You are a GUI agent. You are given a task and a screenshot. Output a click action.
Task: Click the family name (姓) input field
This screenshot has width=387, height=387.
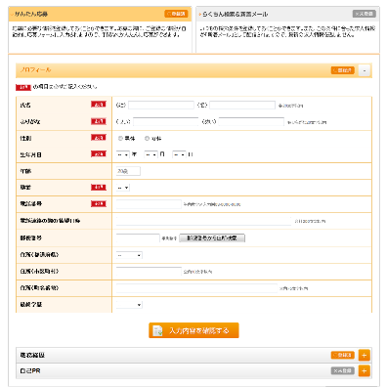[161, 105]
